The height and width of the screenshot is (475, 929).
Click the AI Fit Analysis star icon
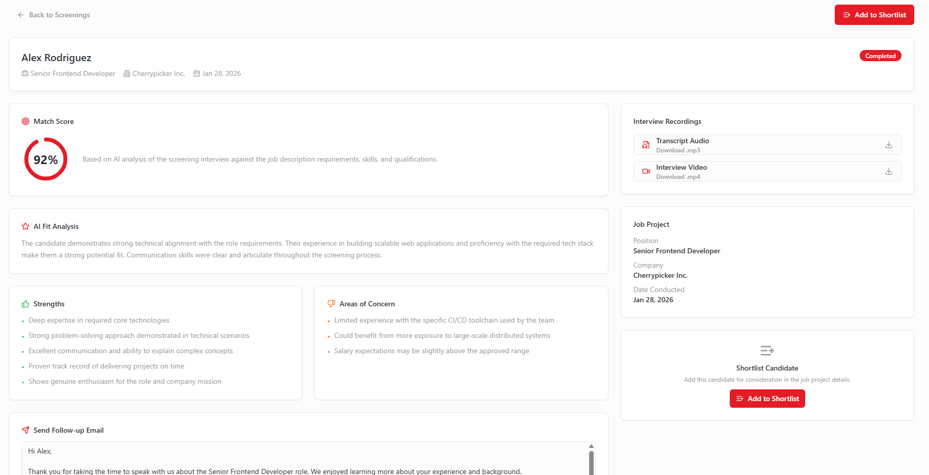(25, 226)
